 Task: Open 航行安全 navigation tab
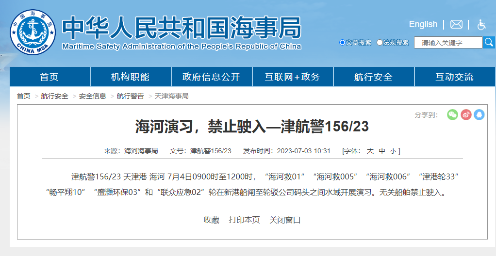click(374, 77)
